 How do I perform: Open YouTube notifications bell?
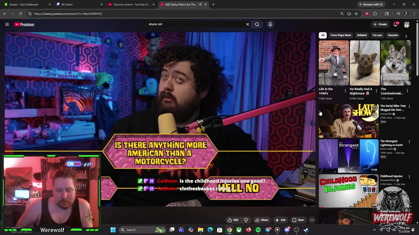pos(395,24)
